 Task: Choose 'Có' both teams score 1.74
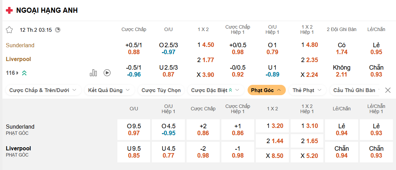pos(342,49)
